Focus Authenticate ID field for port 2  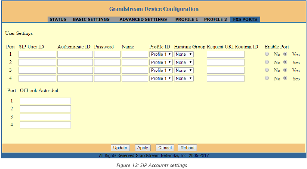(x=75, y=62)
